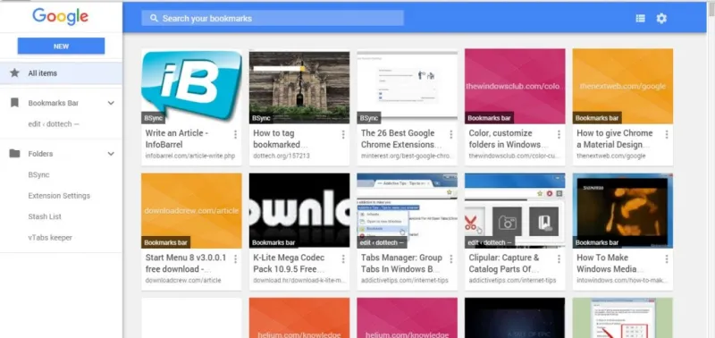The width and height of the screenshot is (715, 338).
Task: Click the search magnifier icon
Action: (154, 18)
